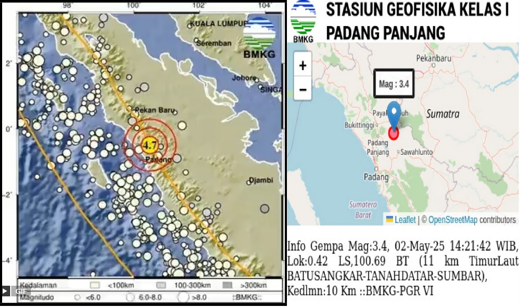Zoom out on the Leaflet map
This screenshot has width=520, height=307.
point(302,89)
